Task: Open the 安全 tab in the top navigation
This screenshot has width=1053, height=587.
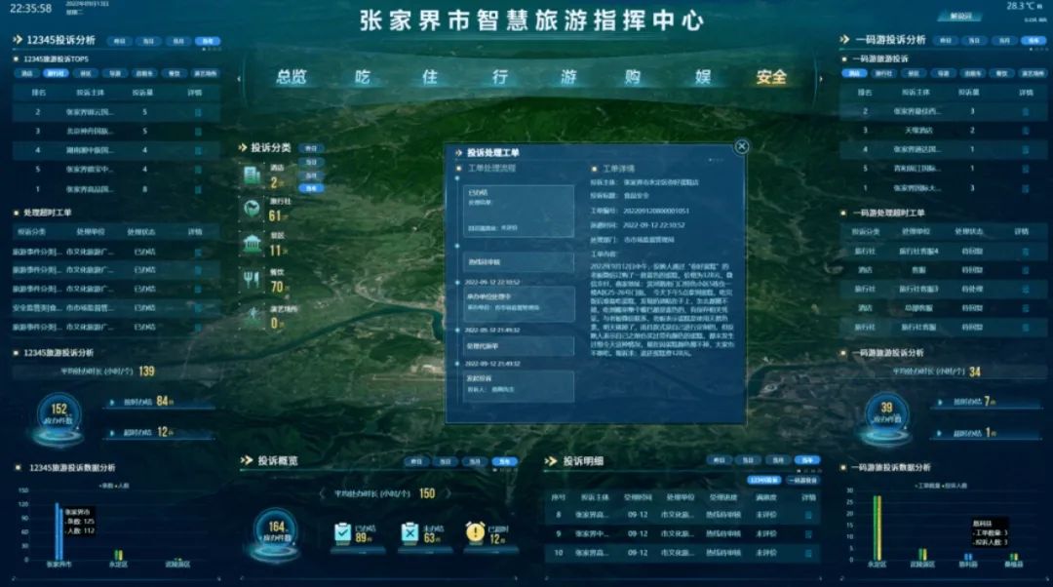Action: [x=770, y=75]
